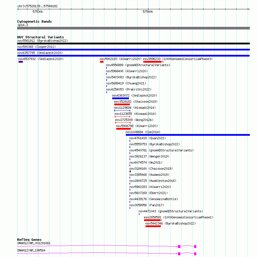
Task: Select the red nsv5906798 variant bar
Action: point(123,129)
